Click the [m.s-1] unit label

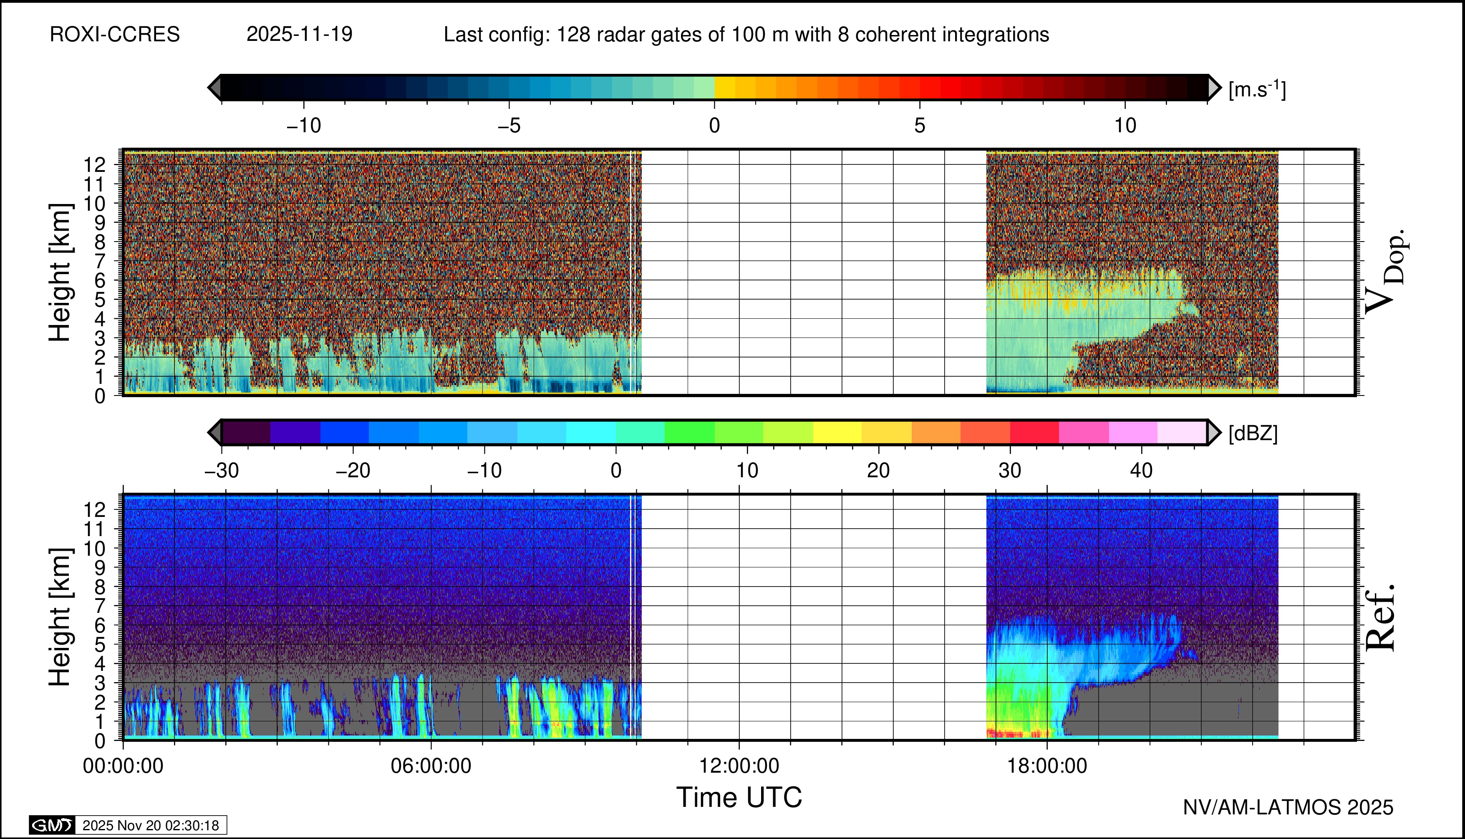(1257, 89)
